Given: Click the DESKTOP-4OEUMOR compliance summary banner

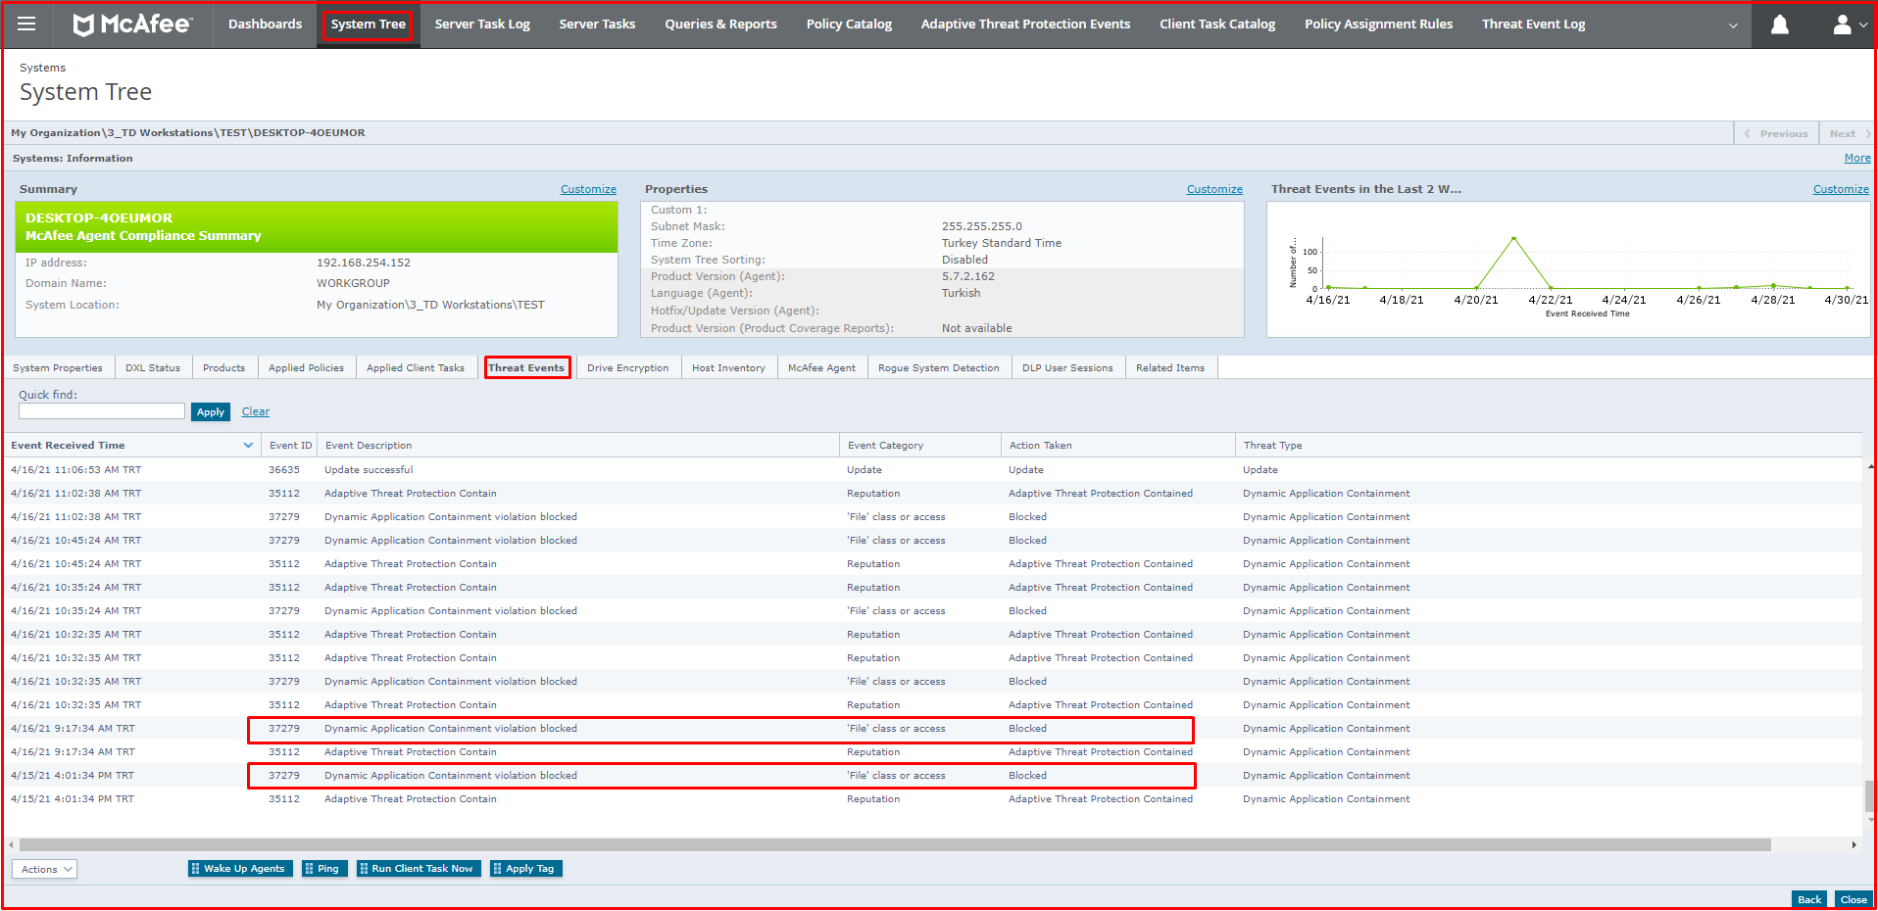Looking at the screenshot, I should 317,226.
